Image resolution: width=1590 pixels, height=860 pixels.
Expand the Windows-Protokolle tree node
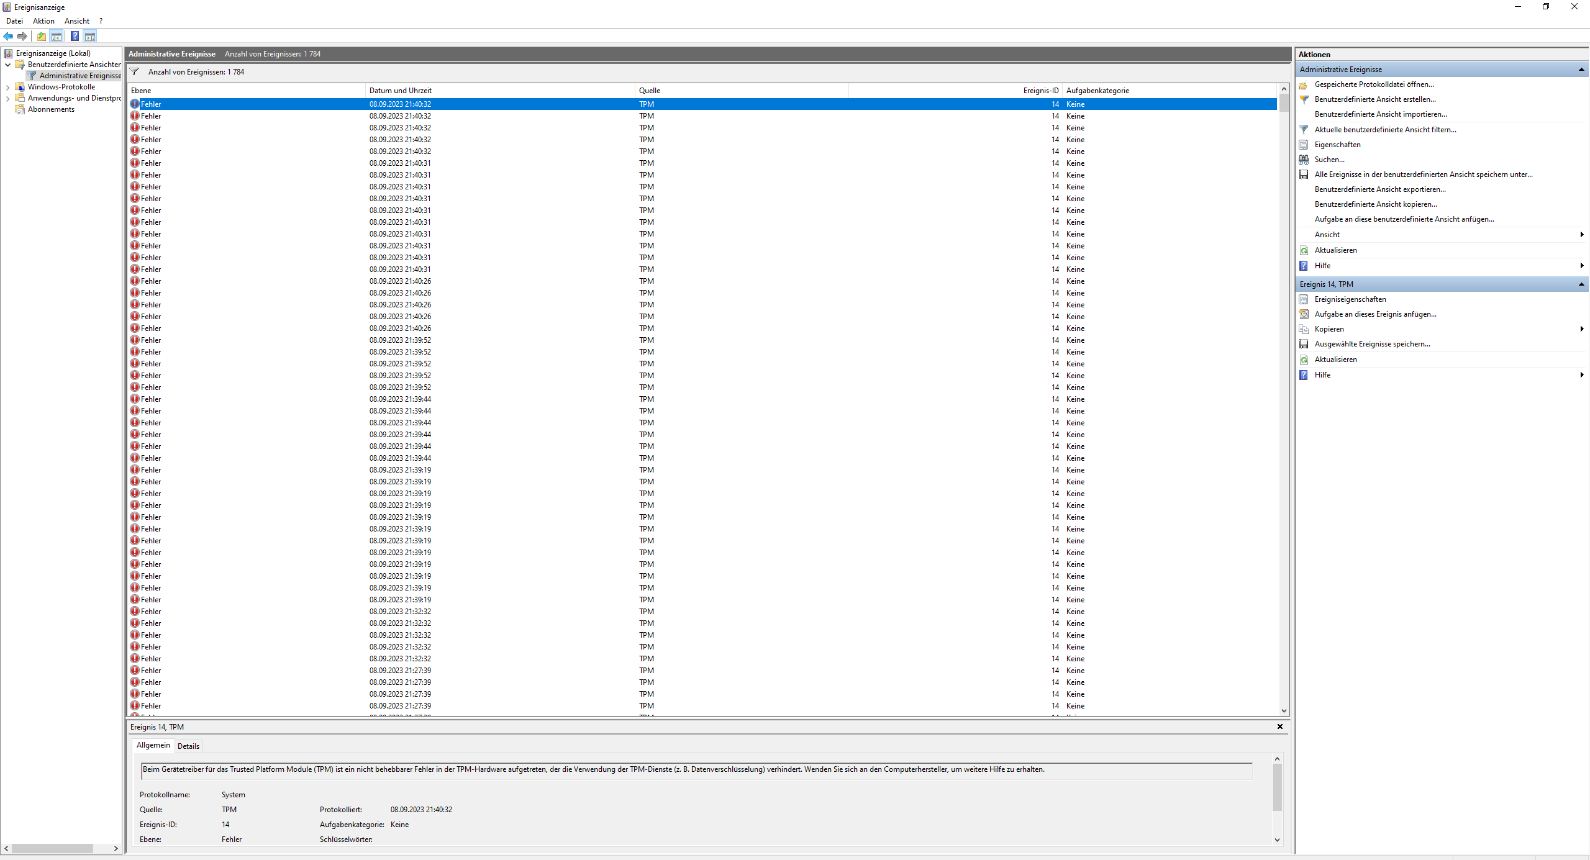pos(7,87)
